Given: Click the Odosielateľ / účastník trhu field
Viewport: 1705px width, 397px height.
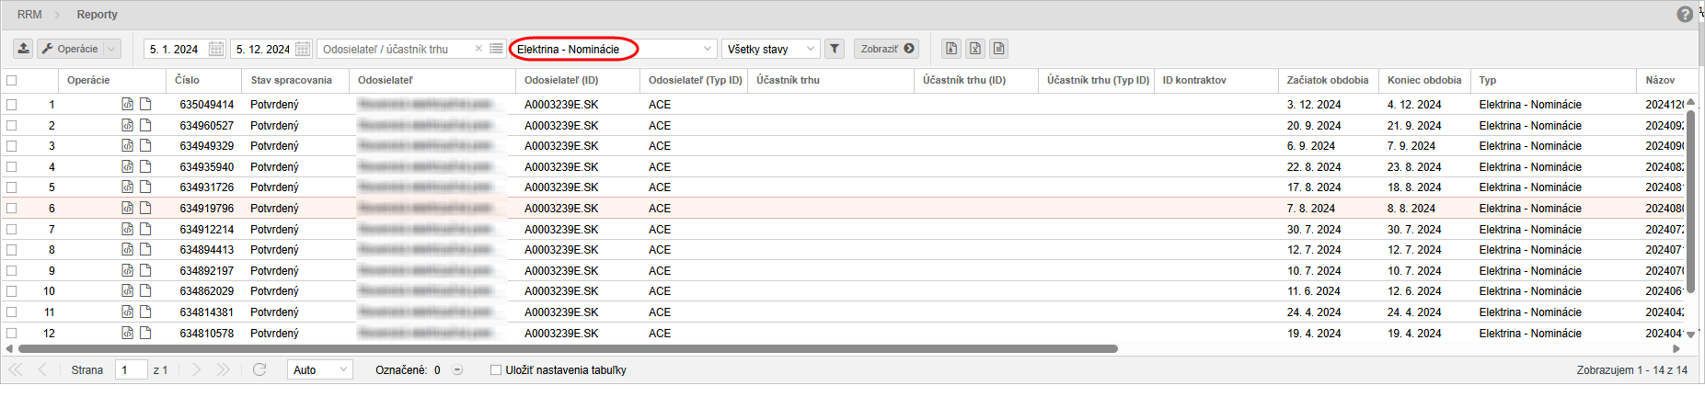Looking at the screenshot, I should tap(396, 49).
